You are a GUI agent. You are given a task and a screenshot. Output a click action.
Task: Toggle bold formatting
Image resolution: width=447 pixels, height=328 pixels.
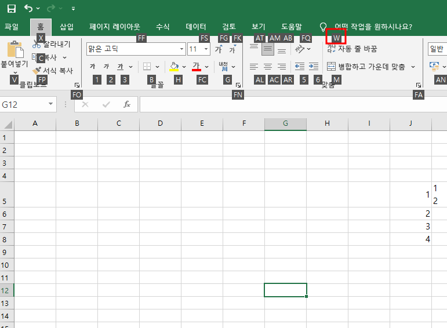(x=92, y=67)
